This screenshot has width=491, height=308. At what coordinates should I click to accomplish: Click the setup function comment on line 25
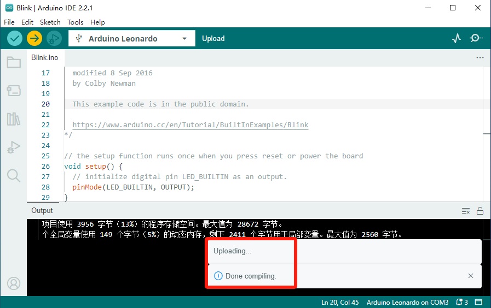[x=213, y=156]
